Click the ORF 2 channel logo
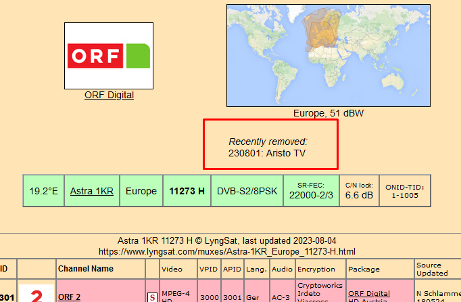The height and width of the screenshot is (302, 461). click(37, 294)
